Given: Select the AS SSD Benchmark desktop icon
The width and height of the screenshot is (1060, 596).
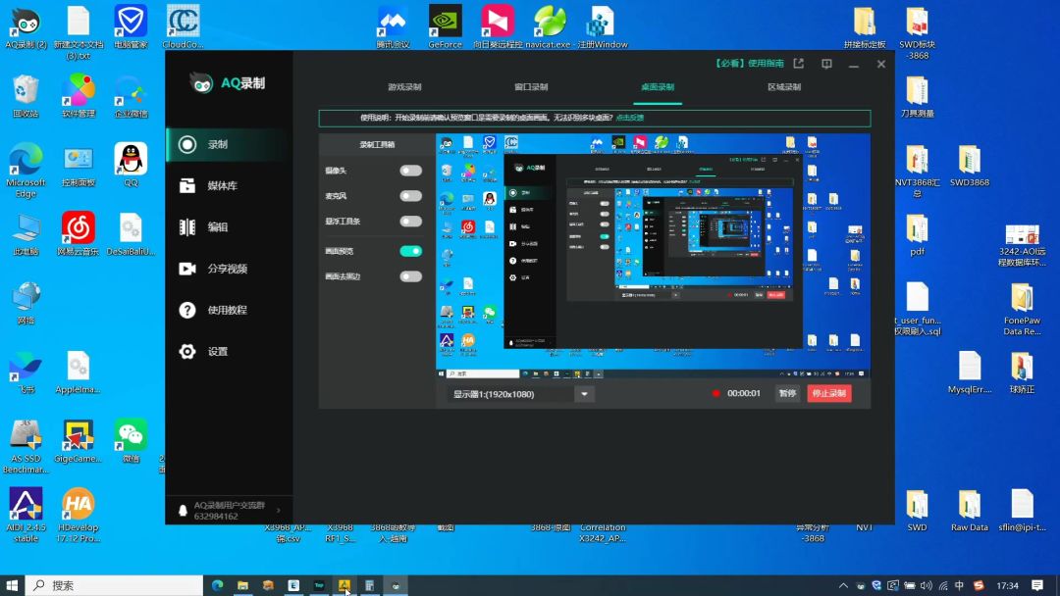Looking at the screenshot, I should [x=26, y=446].
